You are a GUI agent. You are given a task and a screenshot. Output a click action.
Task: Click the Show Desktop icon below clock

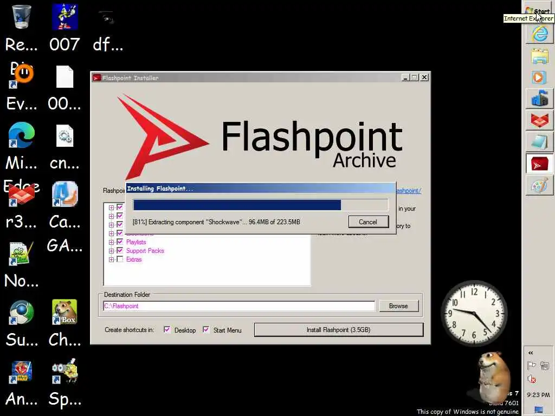(539, 409)
